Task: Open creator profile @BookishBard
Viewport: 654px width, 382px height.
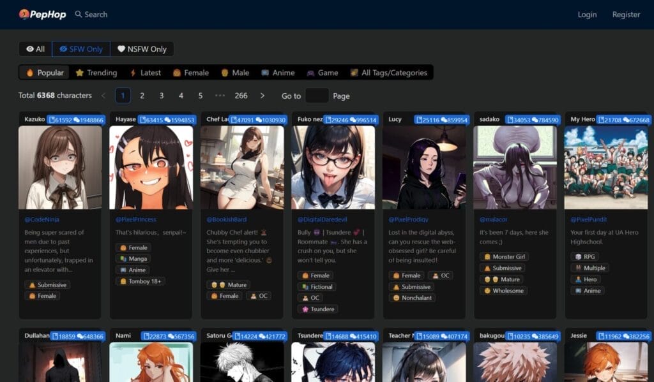Action: click(227, 219)
